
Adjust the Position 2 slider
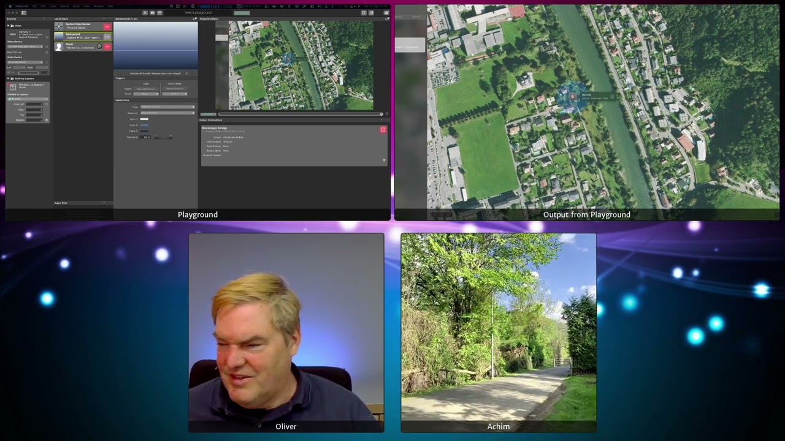(163, 137)
